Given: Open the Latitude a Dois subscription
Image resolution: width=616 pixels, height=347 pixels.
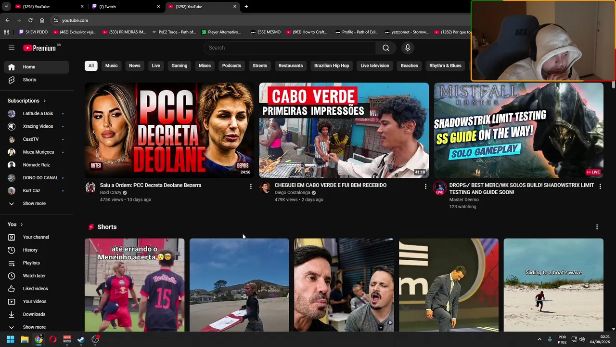Looking at the screenshot, I should 37,114.
